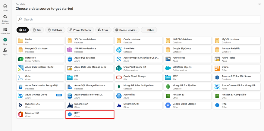
Task: Choose the Folder data source
Action: coord(40,41)
